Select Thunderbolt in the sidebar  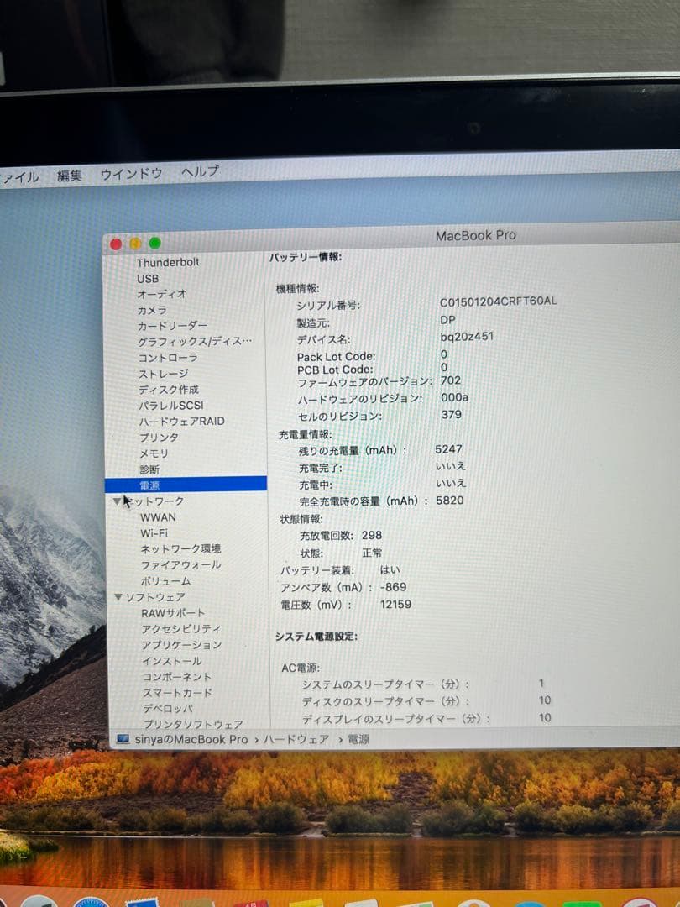(170, 261)
